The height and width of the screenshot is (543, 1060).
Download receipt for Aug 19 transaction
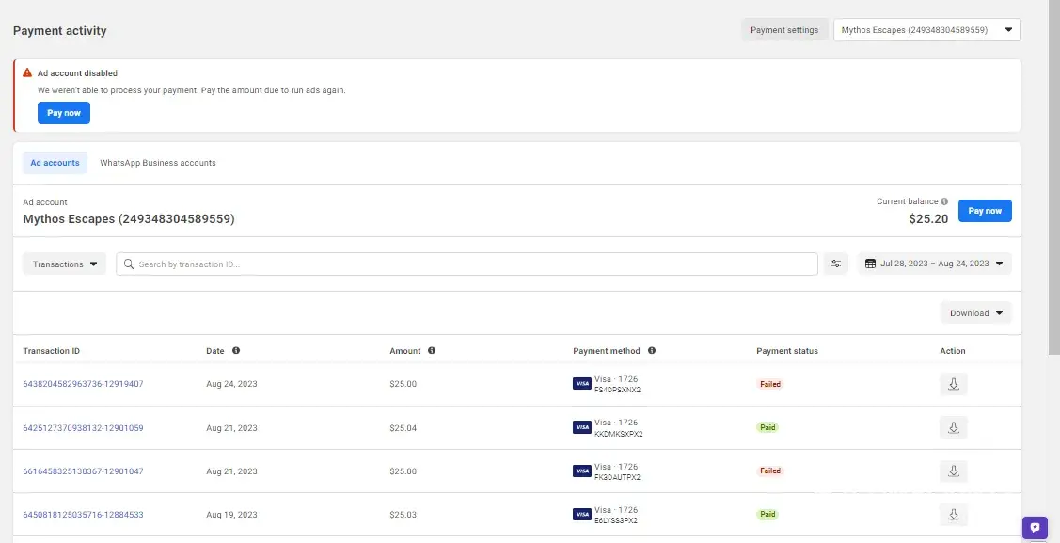coord(953,514)
